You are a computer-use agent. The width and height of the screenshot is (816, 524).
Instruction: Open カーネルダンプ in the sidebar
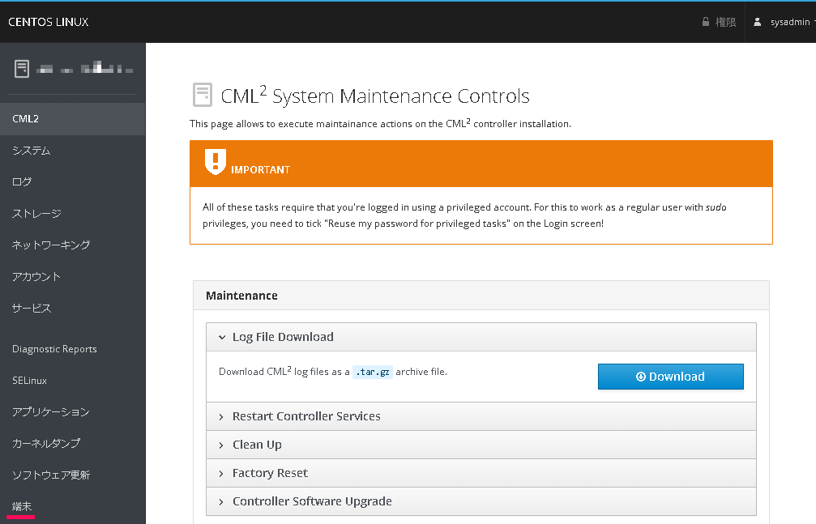pyautogui.click(x=72, y=443)
